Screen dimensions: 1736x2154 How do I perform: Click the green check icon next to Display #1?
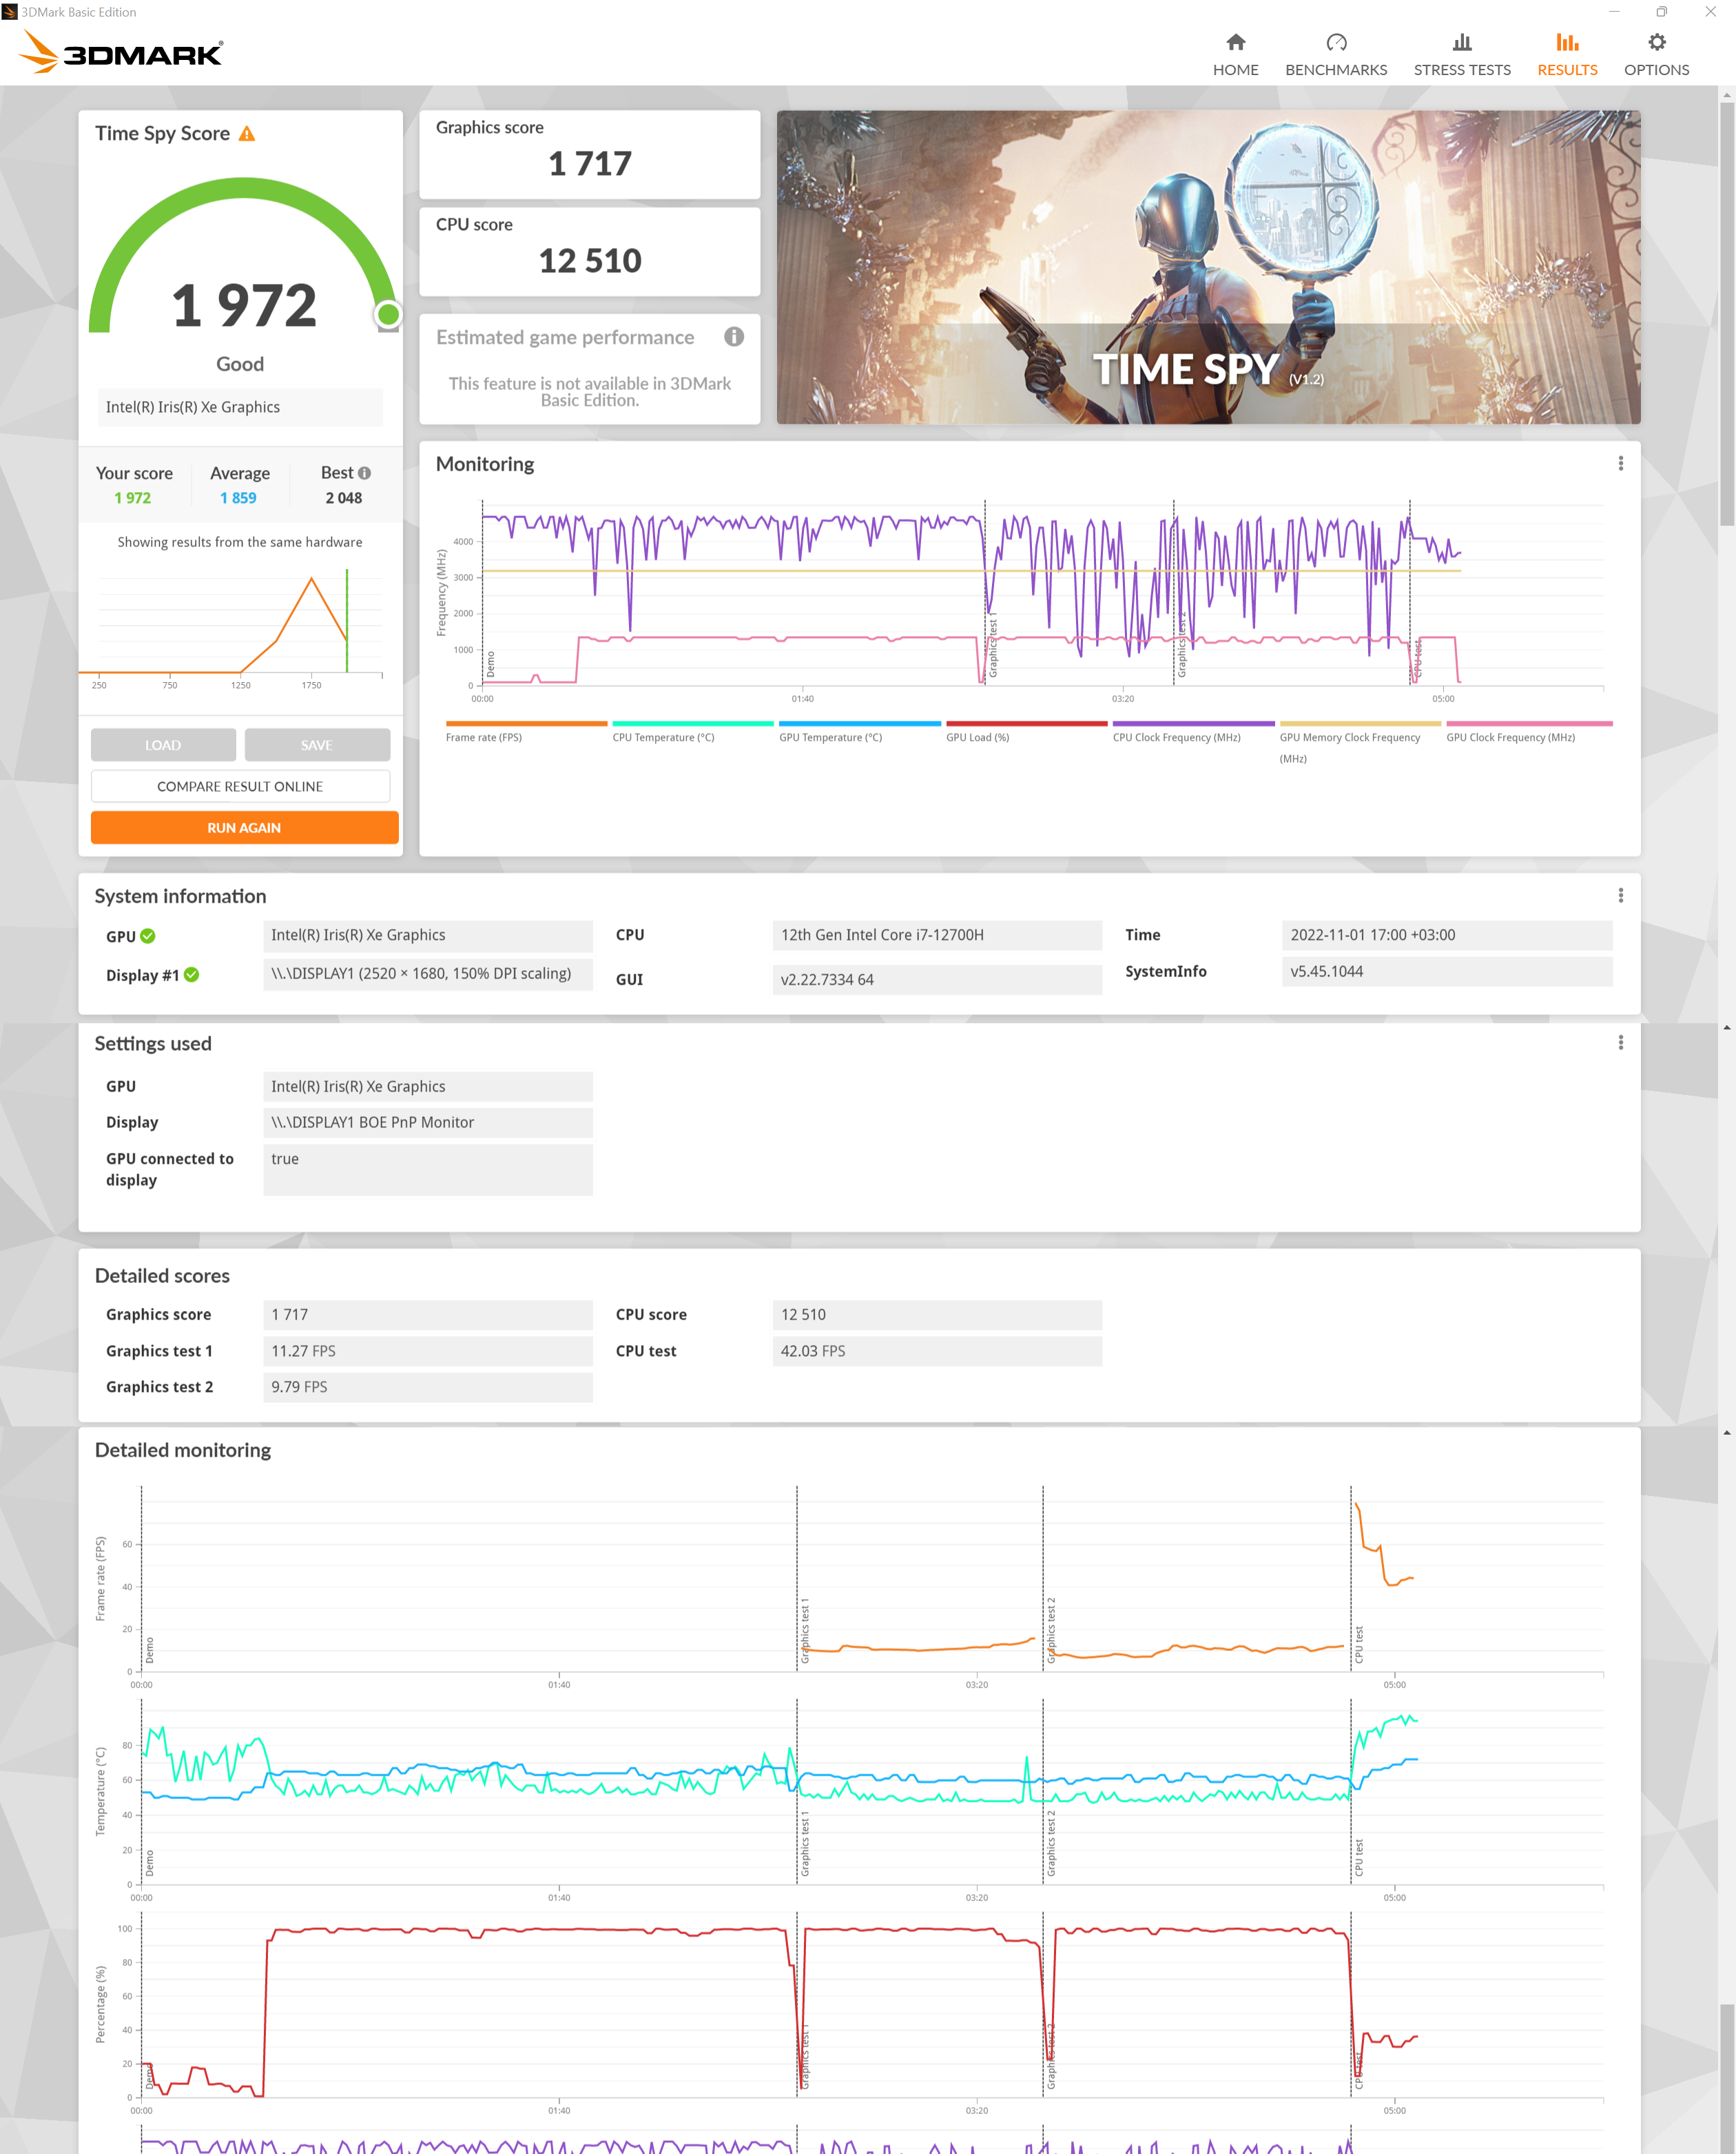[x=191, y=975]
